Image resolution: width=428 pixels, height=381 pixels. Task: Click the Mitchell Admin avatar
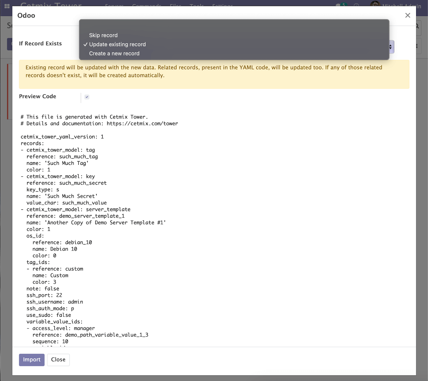[x=375, y=5]
